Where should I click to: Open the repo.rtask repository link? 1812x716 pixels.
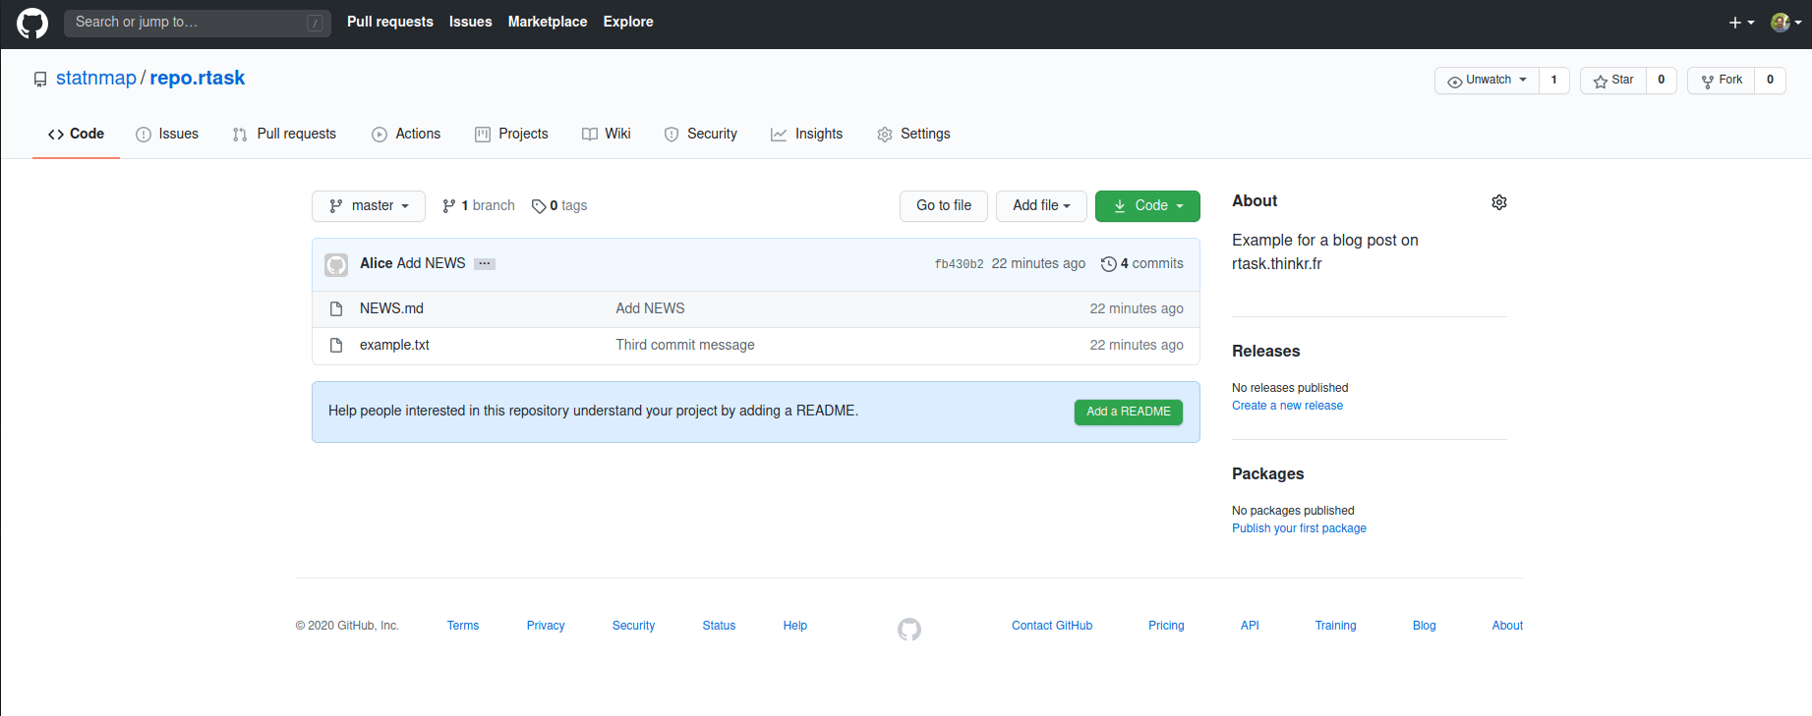pyautogui.click(x=198, y=79)
